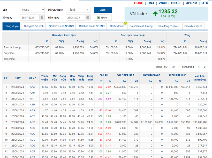Click the previous page chevron arrow
This screenshot has width=212, height=158.
(x=198, y=67)
